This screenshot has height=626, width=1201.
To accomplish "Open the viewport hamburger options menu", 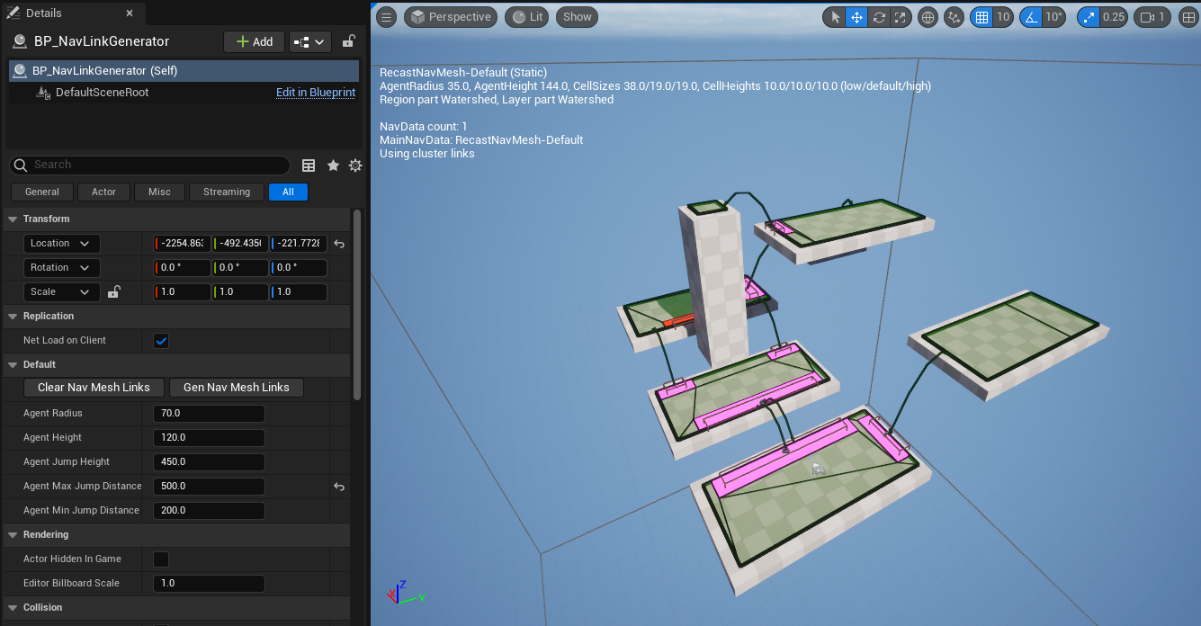I will point(386,17).
